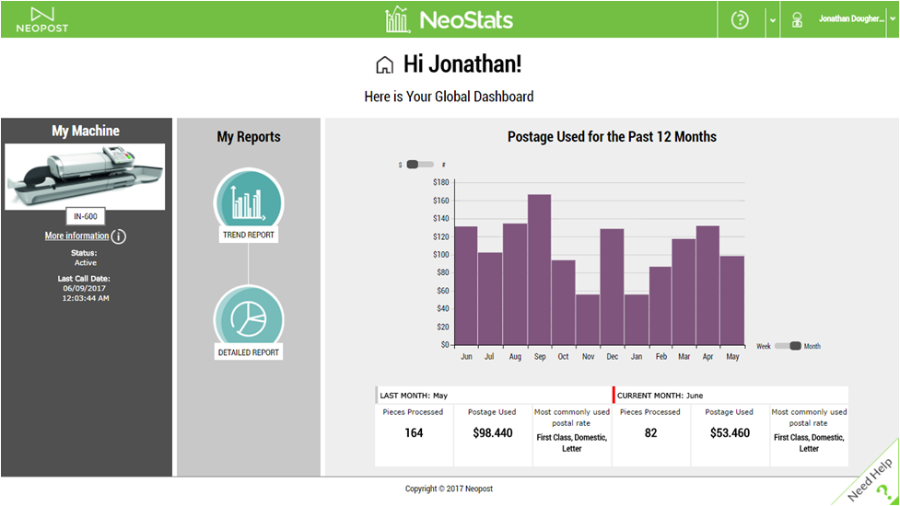Click the IN-600 model label

[86, 216]
